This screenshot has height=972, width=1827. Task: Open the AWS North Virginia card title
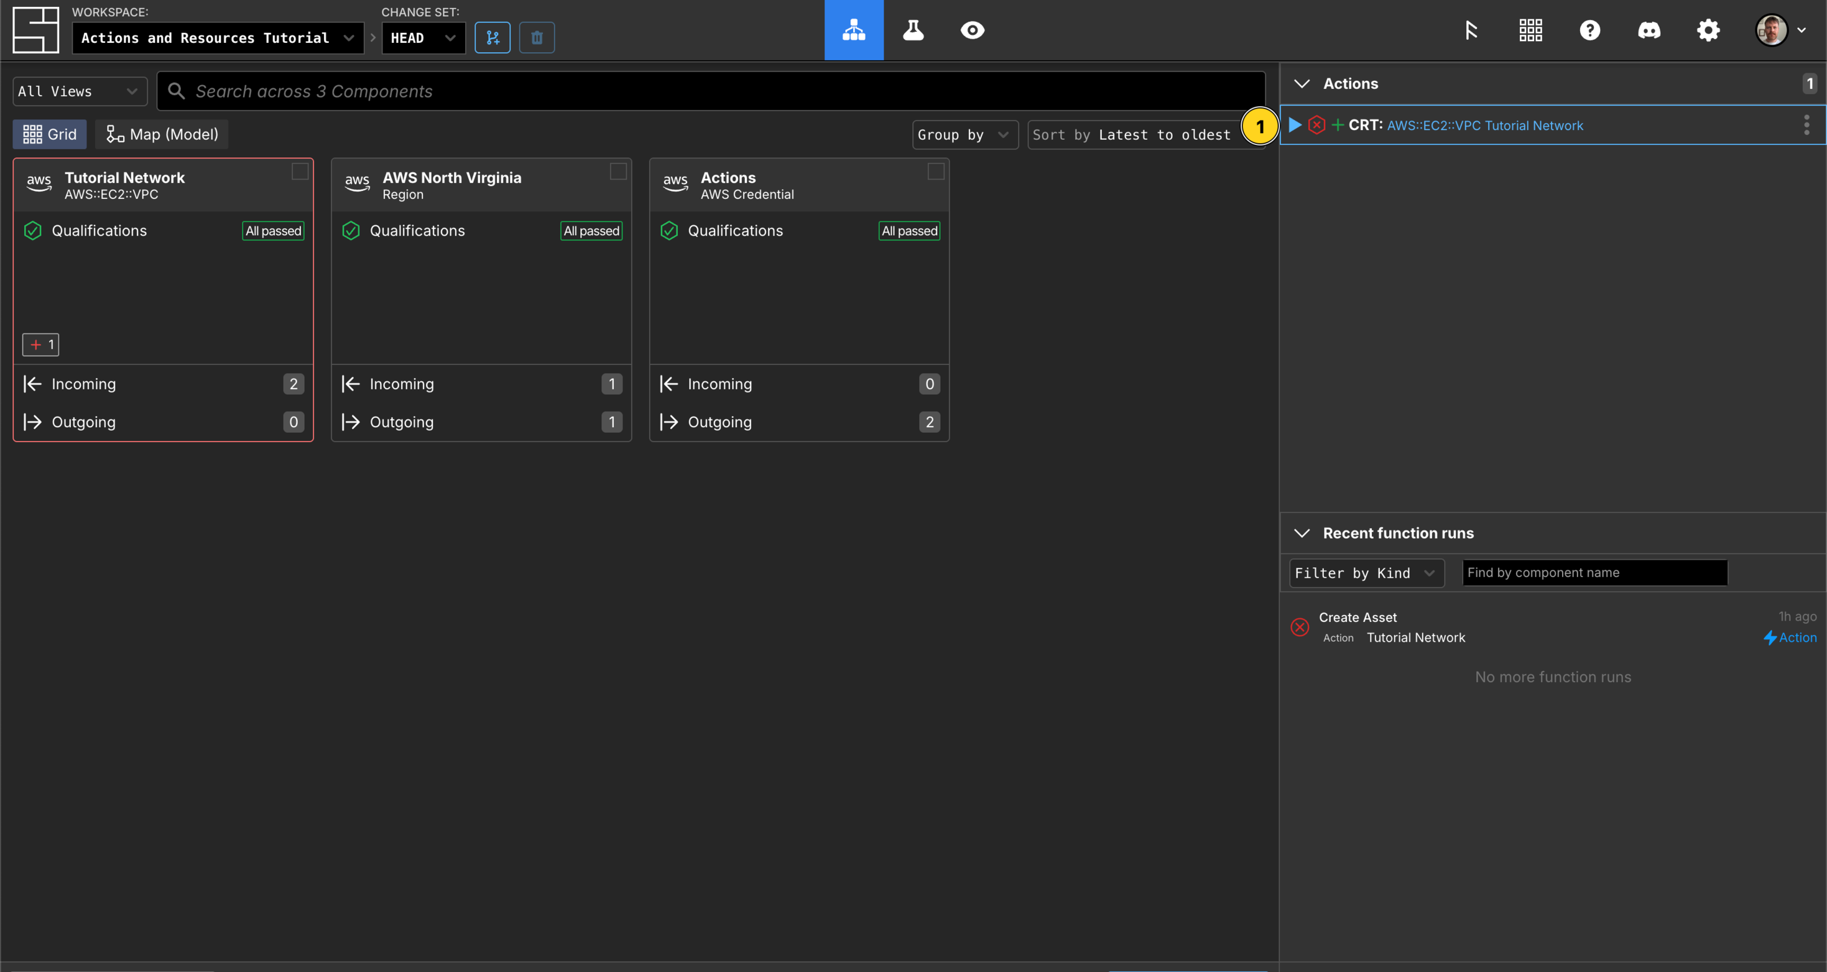point(452,177)
